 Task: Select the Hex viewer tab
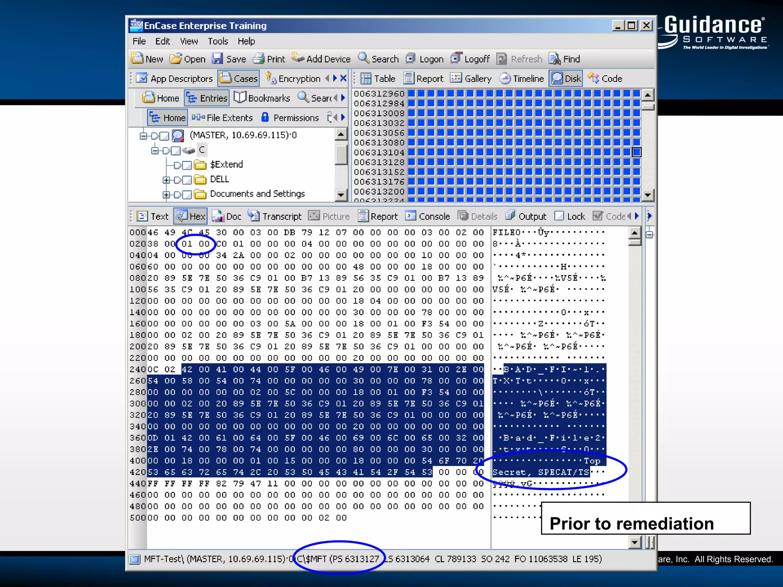coord(190,216)
